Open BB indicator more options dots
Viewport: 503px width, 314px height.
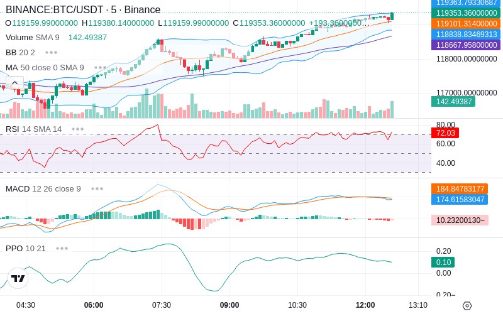52,52
